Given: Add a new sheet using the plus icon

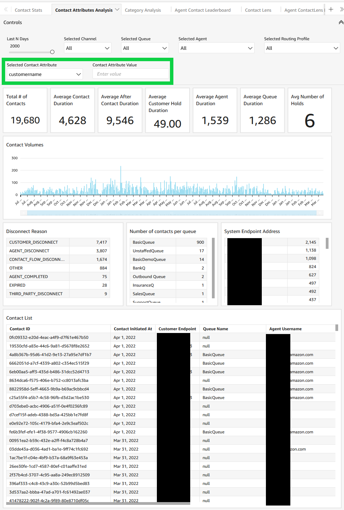Looking at the screenshot, I should point(331,9).
